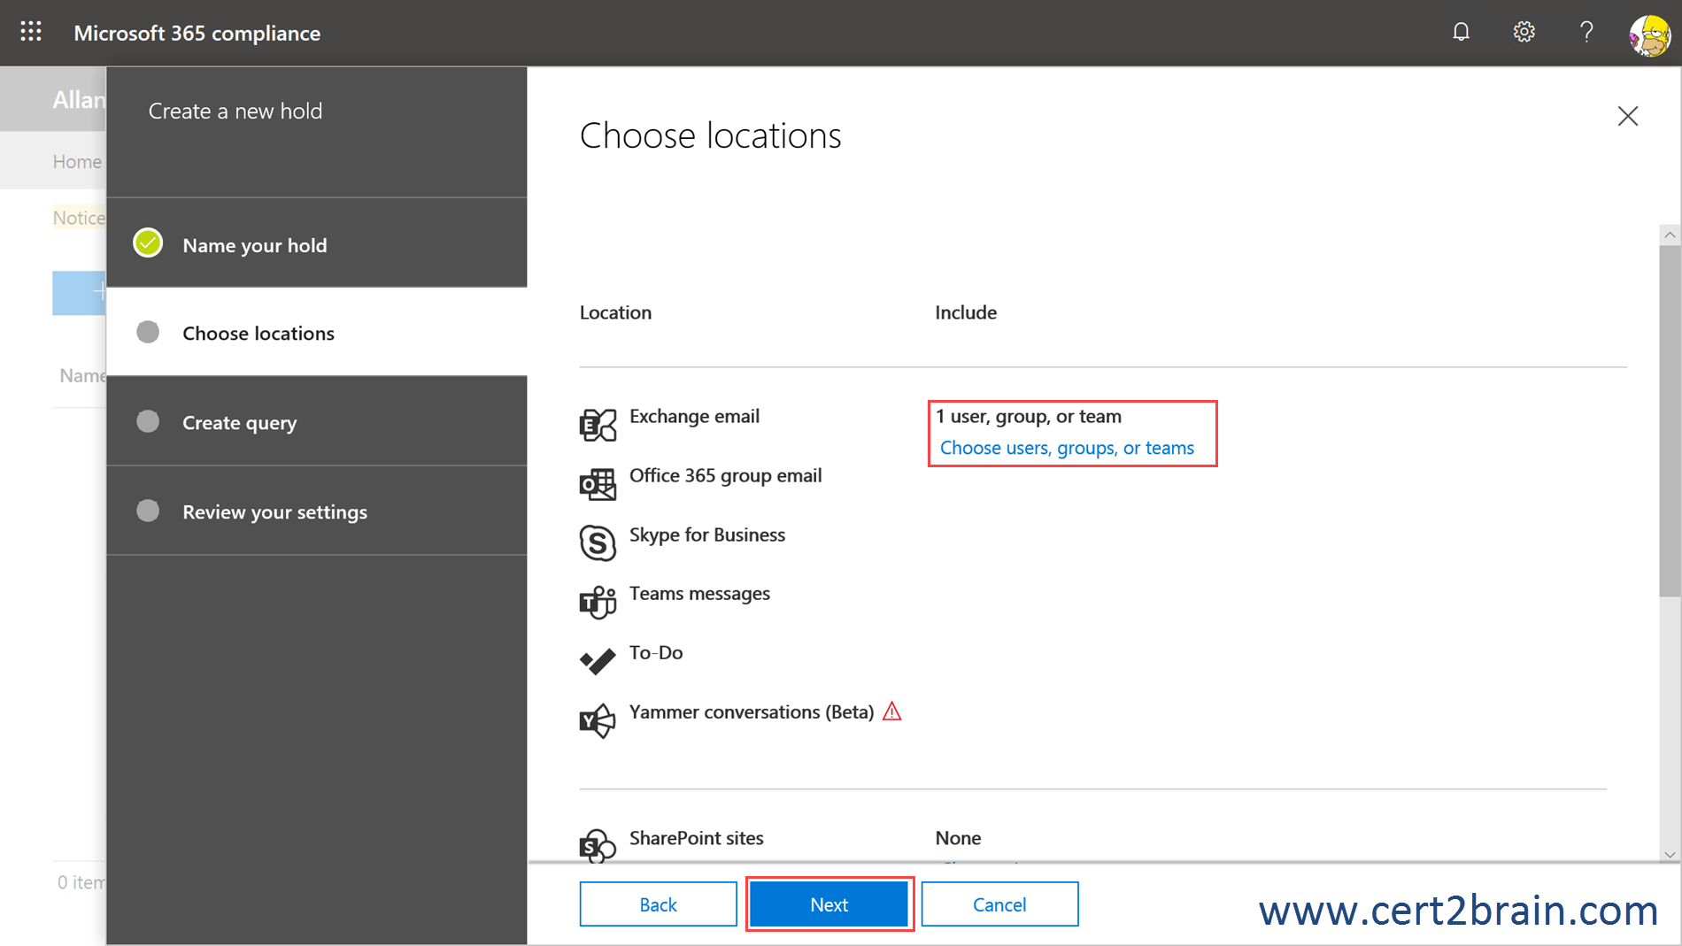The image size is (1682, 946).
Task: Click the To-Do label
Action: tap(656, 652)
